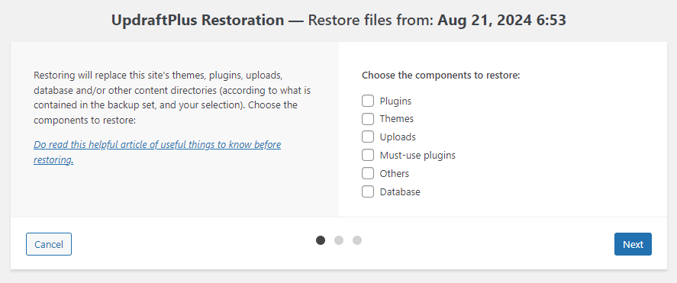Proceed with the Next button
Image resolution: width=677 pixels, height=283 pixels.
coord(633,244)
